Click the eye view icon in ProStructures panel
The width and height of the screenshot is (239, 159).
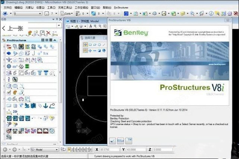tap(9, 99)
